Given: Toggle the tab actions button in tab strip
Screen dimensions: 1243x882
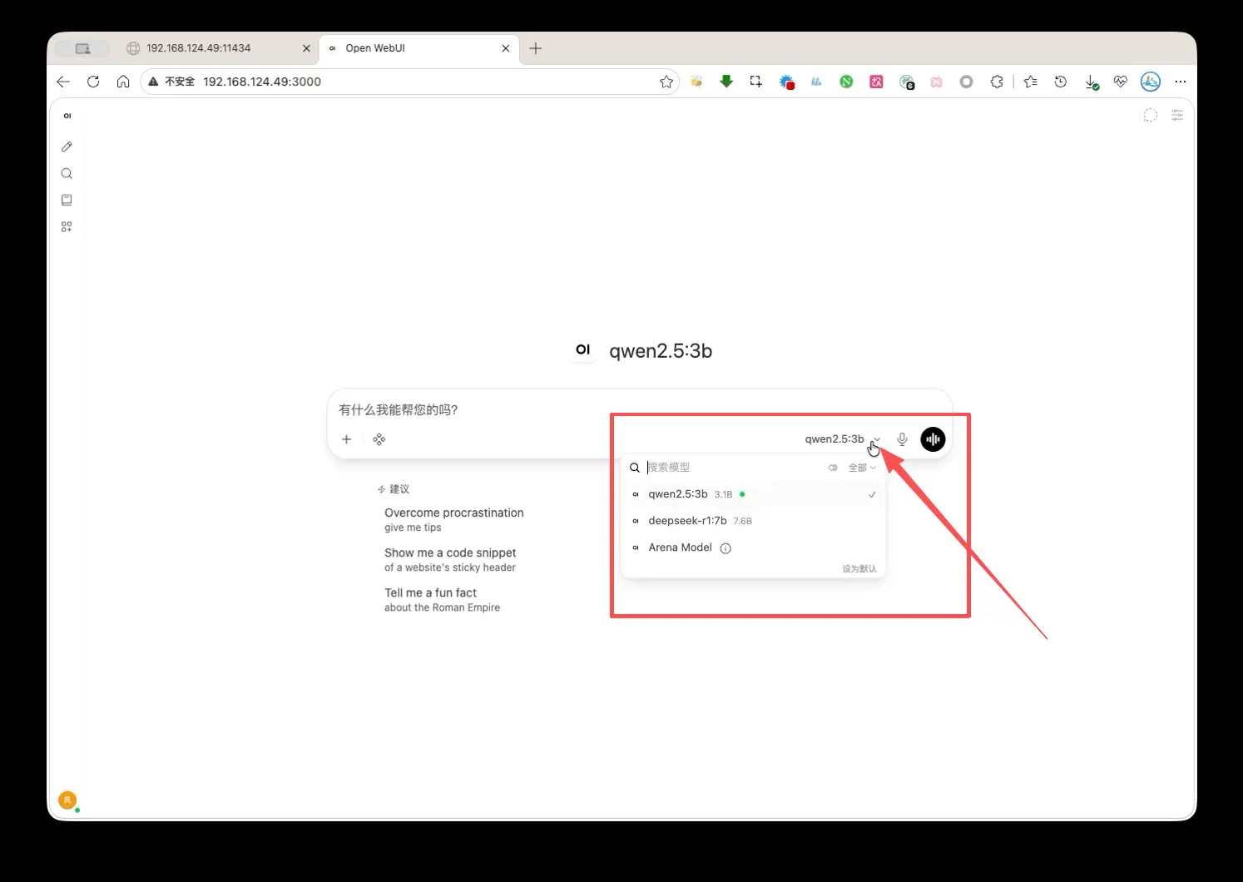Looking at the screenshot, I should 82,48.
